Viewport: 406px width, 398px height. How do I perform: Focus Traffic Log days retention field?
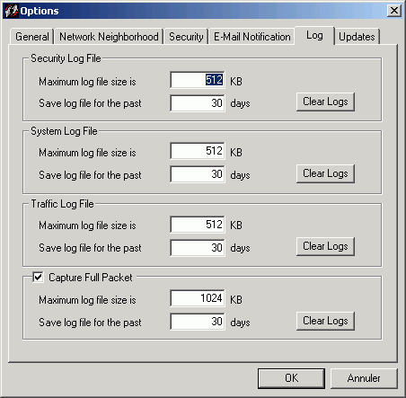198,248
